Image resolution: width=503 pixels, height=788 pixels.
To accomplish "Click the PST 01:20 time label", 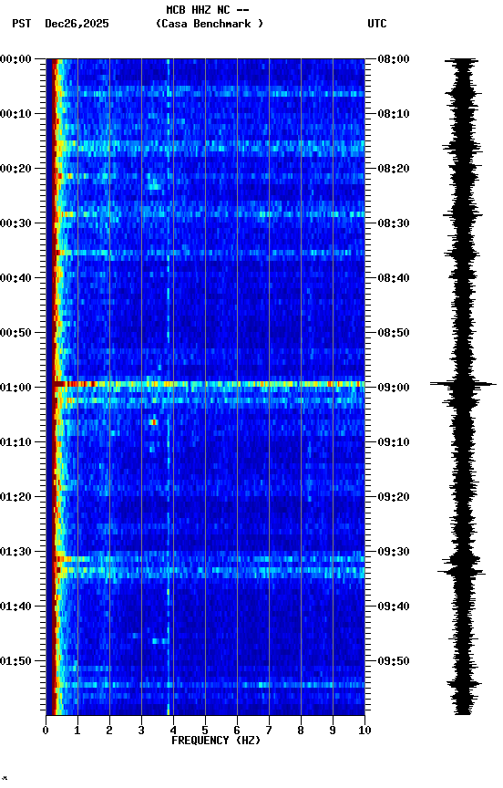I will coord(15,497).
